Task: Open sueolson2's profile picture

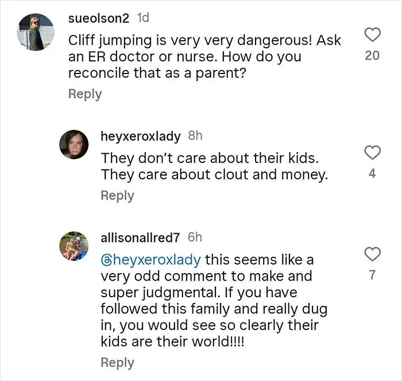Action: coord(36,32)
